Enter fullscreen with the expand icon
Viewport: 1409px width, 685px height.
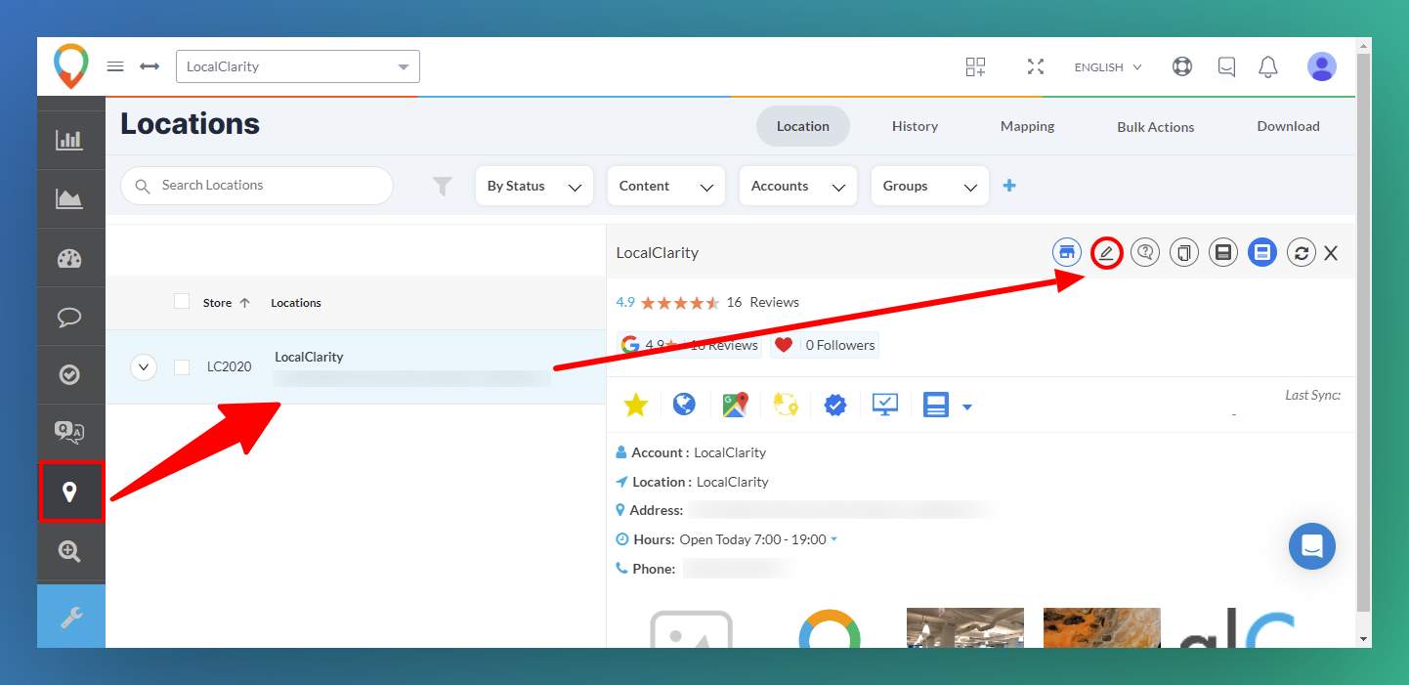coord(1036,66)
